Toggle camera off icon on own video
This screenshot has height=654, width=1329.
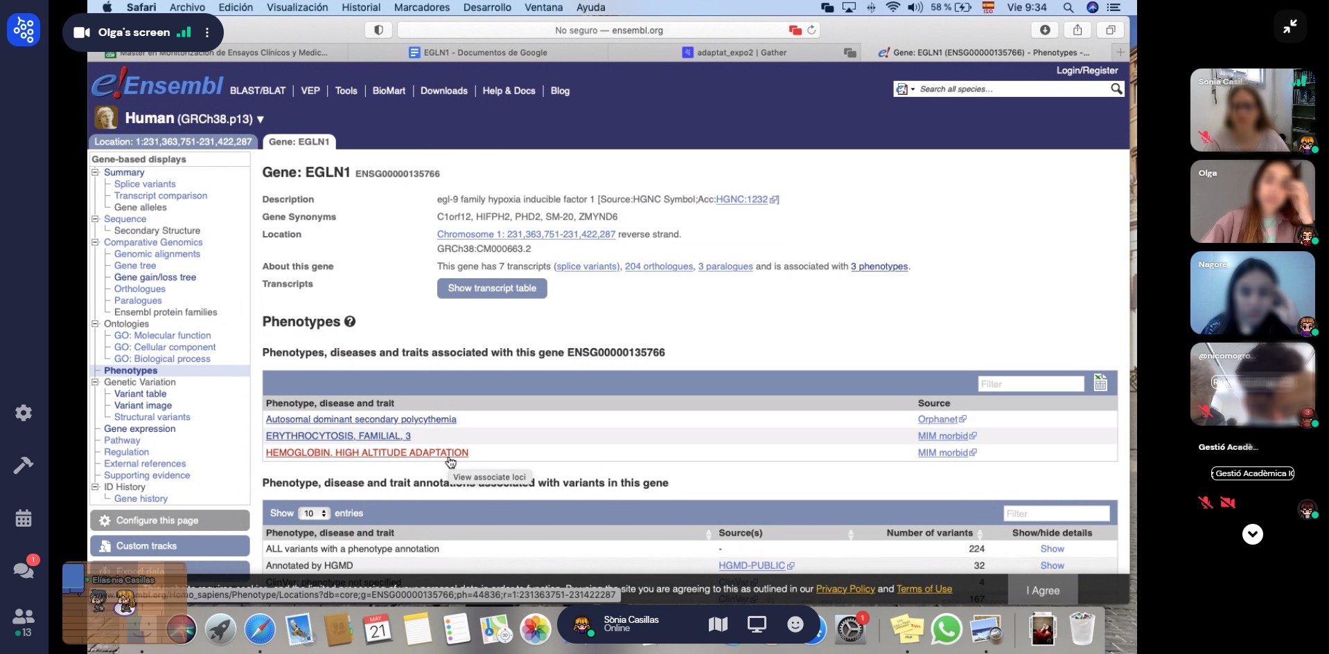[1228, 502]
